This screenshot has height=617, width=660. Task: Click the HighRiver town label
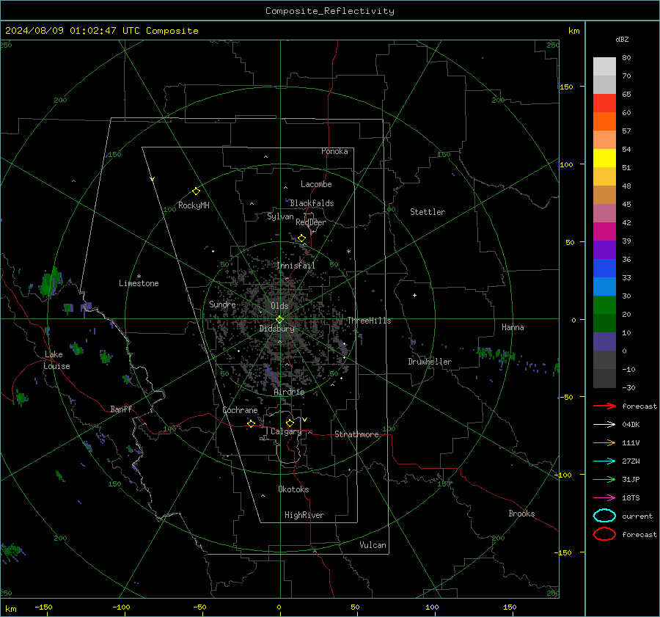tap(304, 515)
